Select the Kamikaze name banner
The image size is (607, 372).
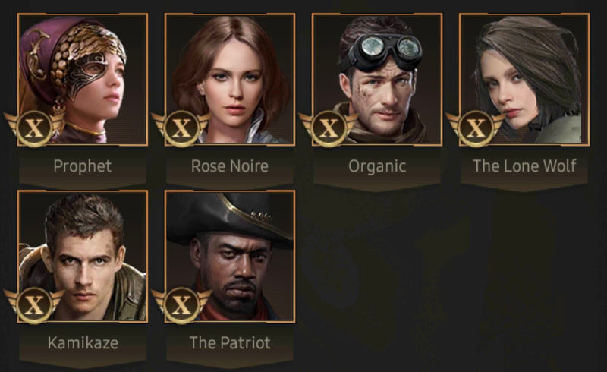click(83, 343)
